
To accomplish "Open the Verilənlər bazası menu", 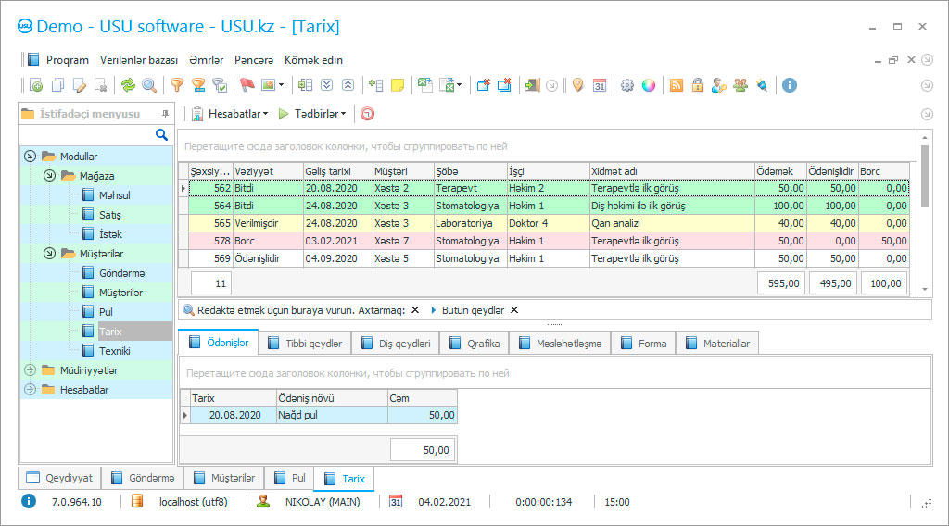I will (138, 60).
